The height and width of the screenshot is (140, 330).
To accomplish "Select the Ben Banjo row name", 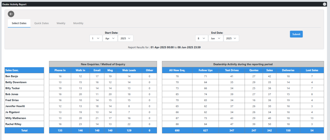I will [x=12, y=76].
